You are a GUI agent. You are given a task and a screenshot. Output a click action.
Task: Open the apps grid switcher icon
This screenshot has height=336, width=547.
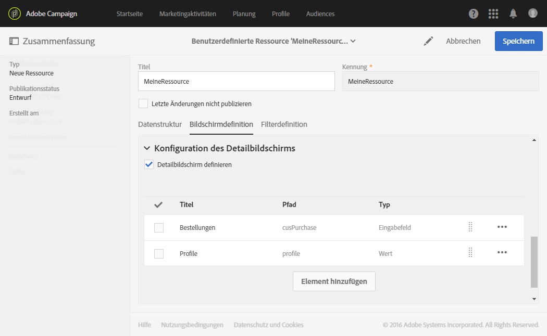493,14
